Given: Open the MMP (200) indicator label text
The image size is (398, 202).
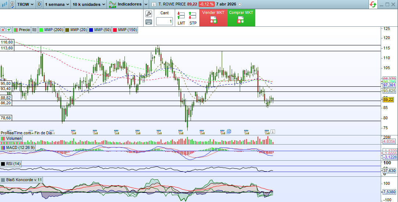Looking at the screenshot, I should tap(54, 30).
